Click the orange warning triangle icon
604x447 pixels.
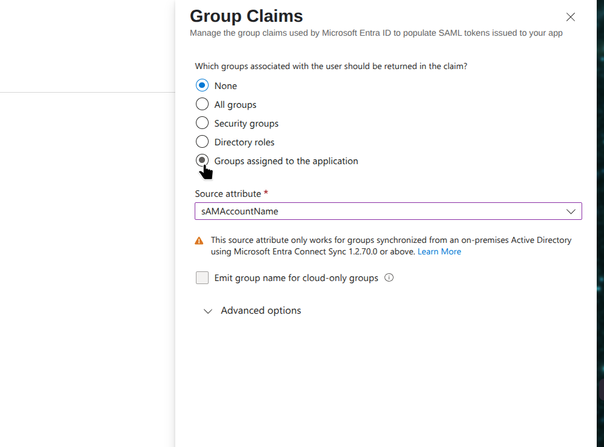tap(199, 240)
